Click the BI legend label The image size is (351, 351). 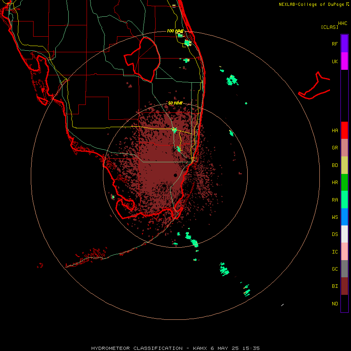click(x=335, y=286)
